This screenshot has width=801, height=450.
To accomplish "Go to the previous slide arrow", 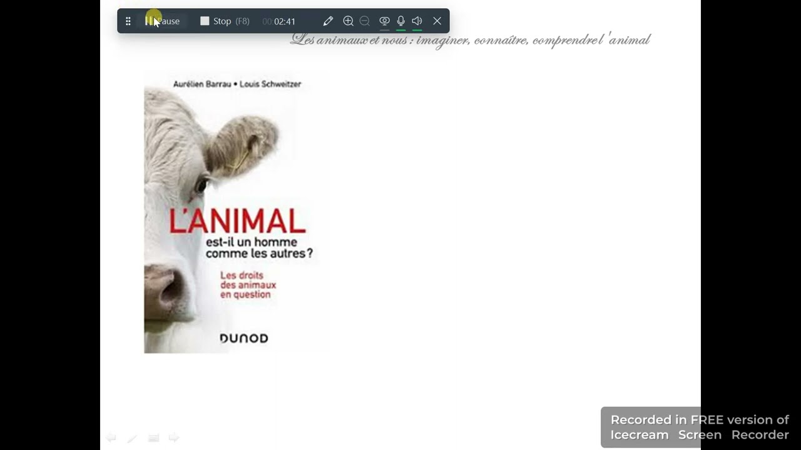I will [x=111, y=437].
